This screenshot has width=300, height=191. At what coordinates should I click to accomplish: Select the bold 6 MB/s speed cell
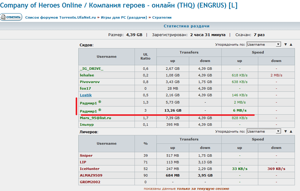[240, 110]
